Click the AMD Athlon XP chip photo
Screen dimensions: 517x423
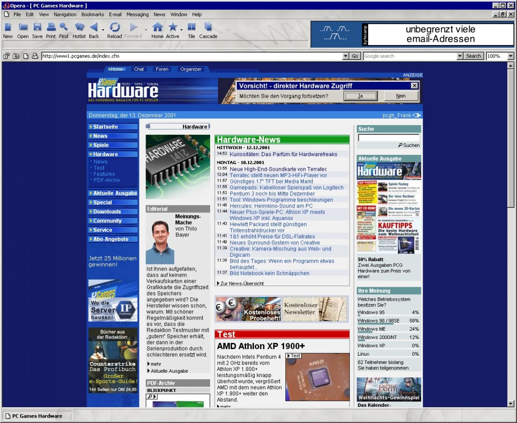point(317,377)
